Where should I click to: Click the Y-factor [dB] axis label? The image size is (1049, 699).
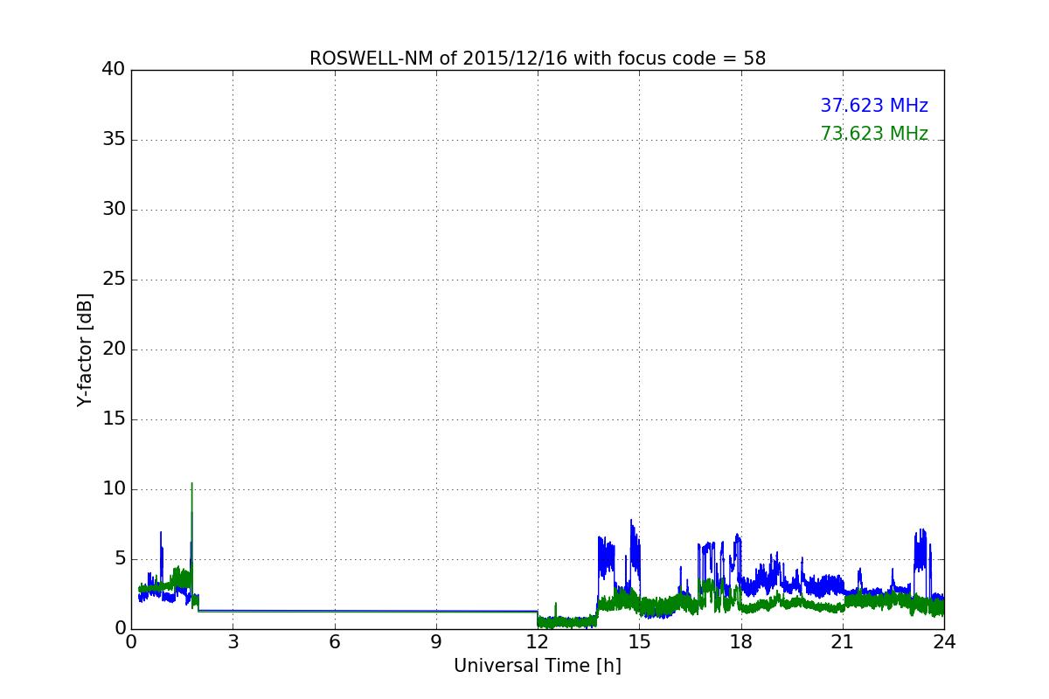[x=85, y=349]
